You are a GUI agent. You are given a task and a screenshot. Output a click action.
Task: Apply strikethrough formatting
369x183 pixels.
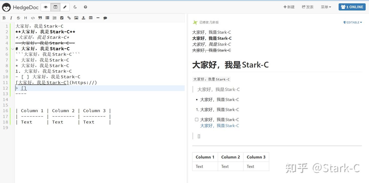[x=18, y=18]
